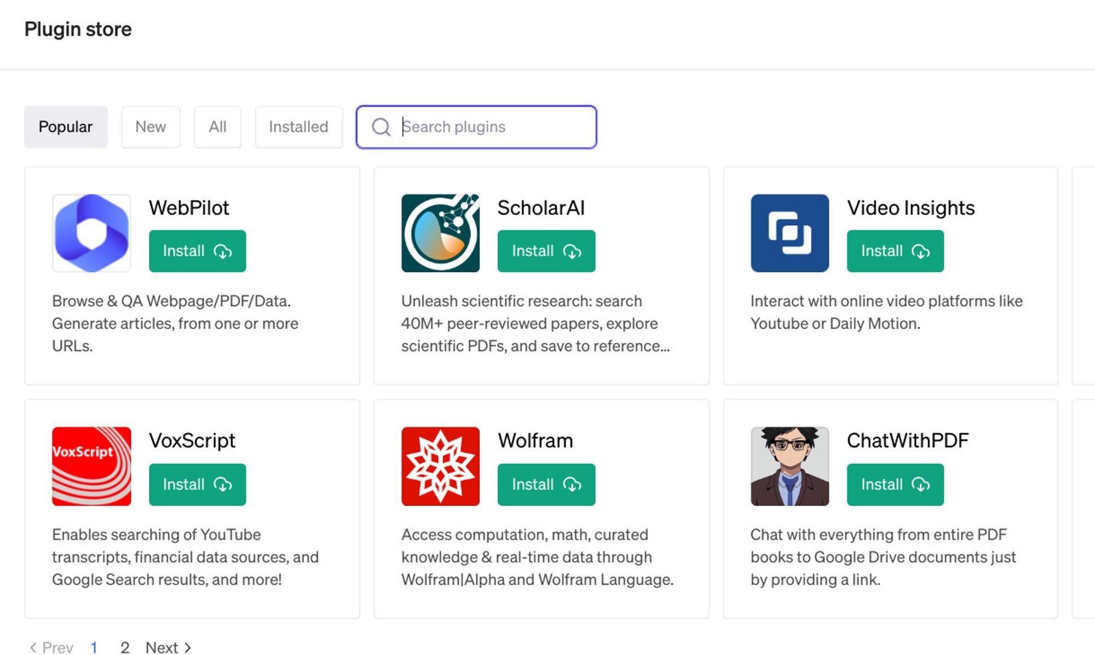Image resolution: width=1095 pixels, height=655 pixels.
Task: Click the Prev pagination link
Action: (x=51, y=647)
